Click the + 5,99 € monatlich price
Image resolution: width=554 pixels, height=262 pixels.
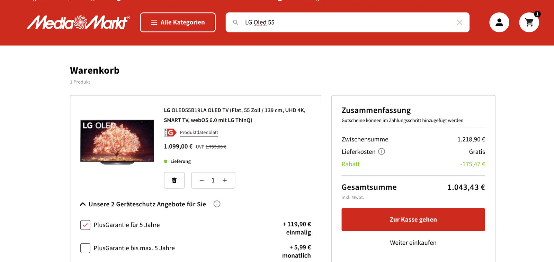pyautogui.click(x=296, y=251)
